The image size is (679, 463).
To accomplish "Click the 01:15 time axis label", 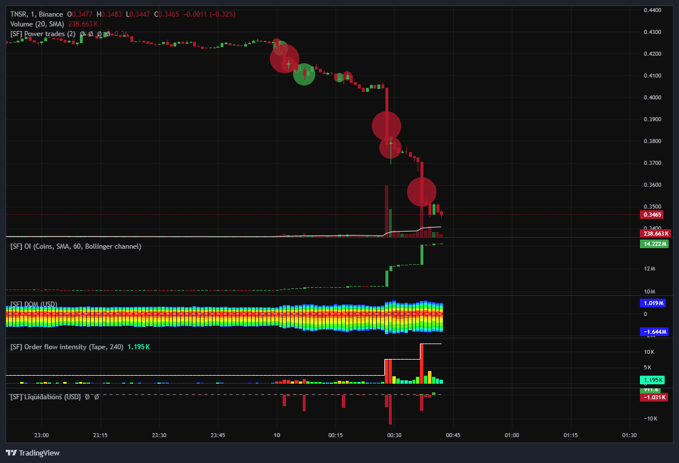I will (570, 435).
